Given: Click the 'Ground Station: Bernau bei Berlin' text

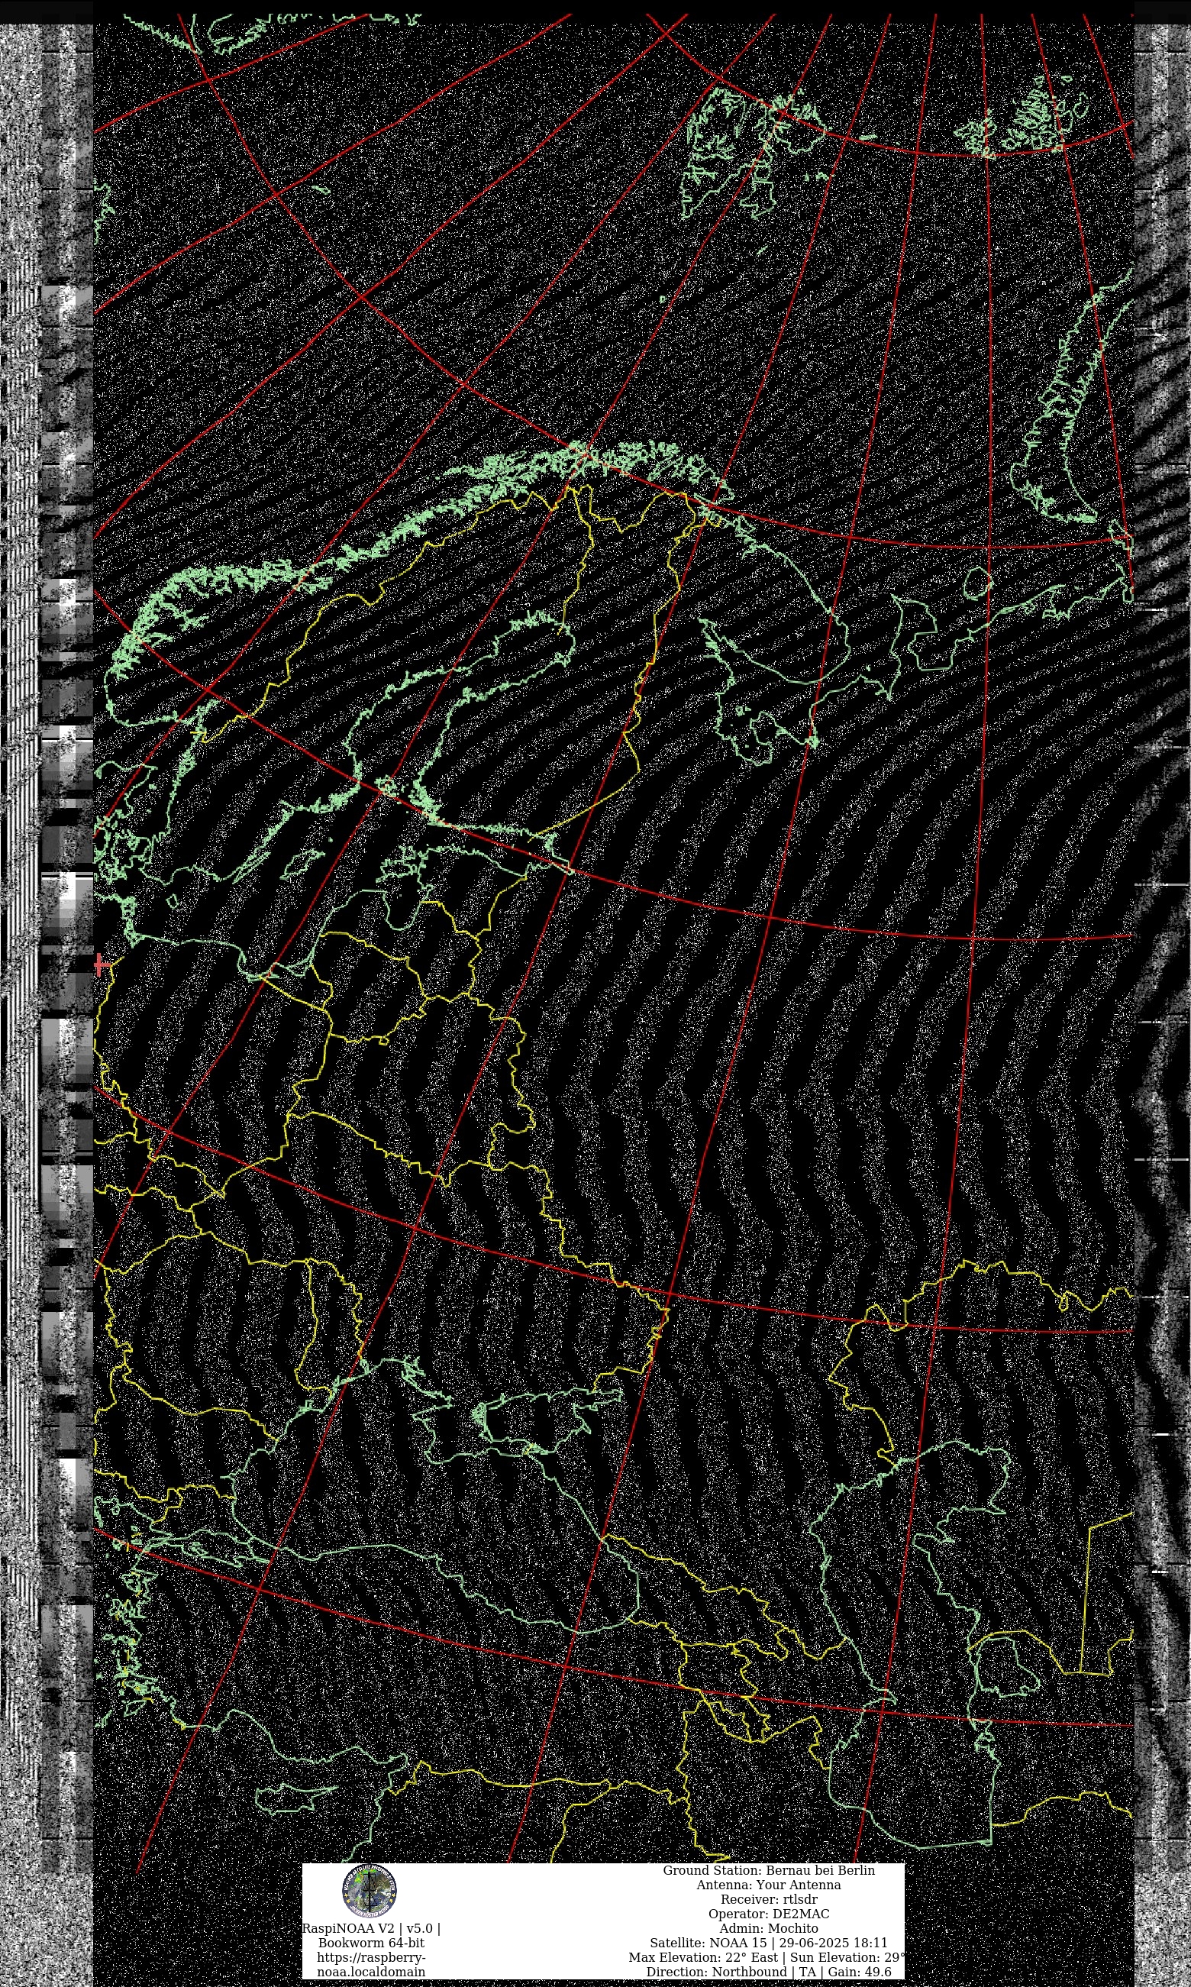Looking at the screenshot, I should pyautogui.click(x=768, y=1870).
